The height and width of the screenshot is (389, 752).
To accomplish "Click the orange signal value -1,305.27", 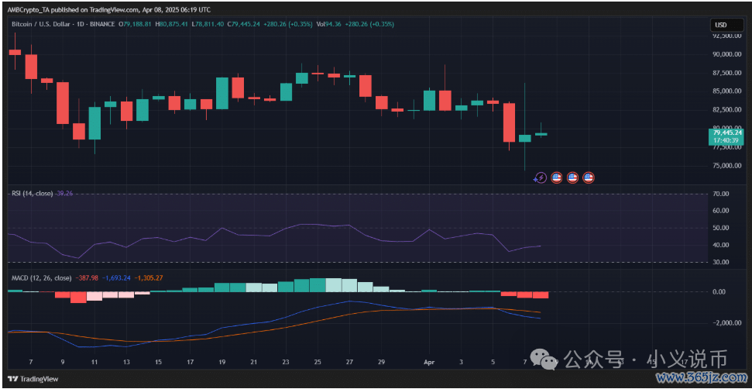I will click(149, 277).
